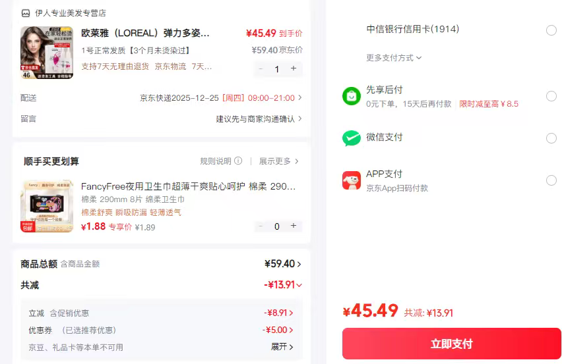The image size is (562, 364).
Task: Click the store icon beside 伊人专业美发专营店
Action: (x=26, y=13)
